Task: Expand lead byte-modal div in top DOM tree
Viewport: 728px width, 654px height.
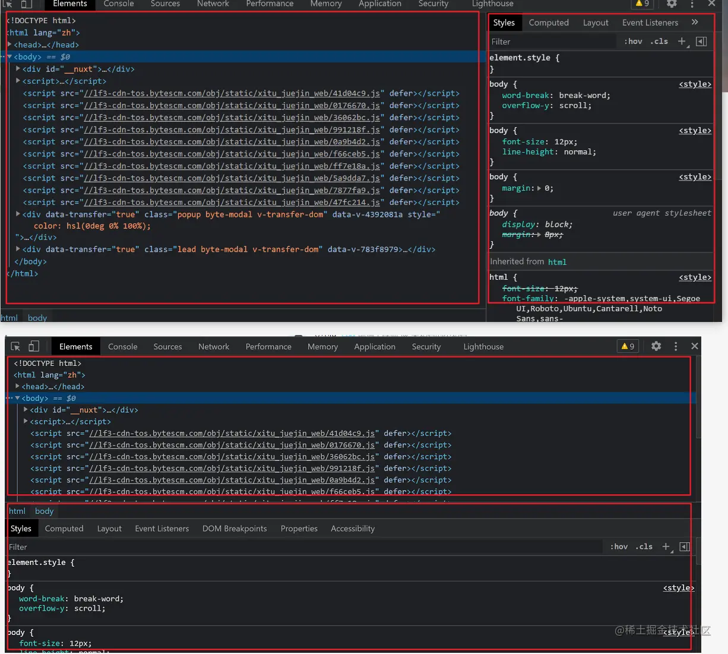Action: 18,249
